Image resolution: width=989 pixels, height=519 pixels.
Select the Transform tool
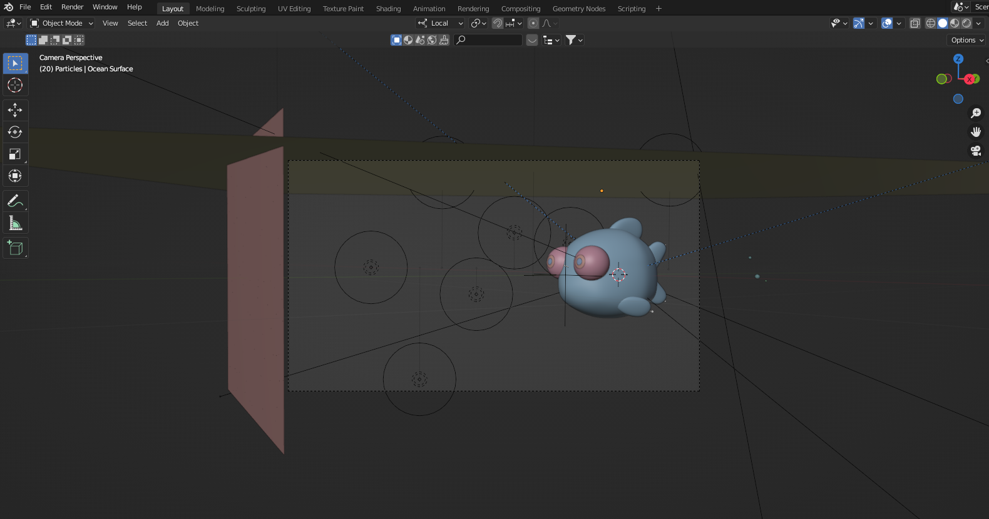(15, 176)
